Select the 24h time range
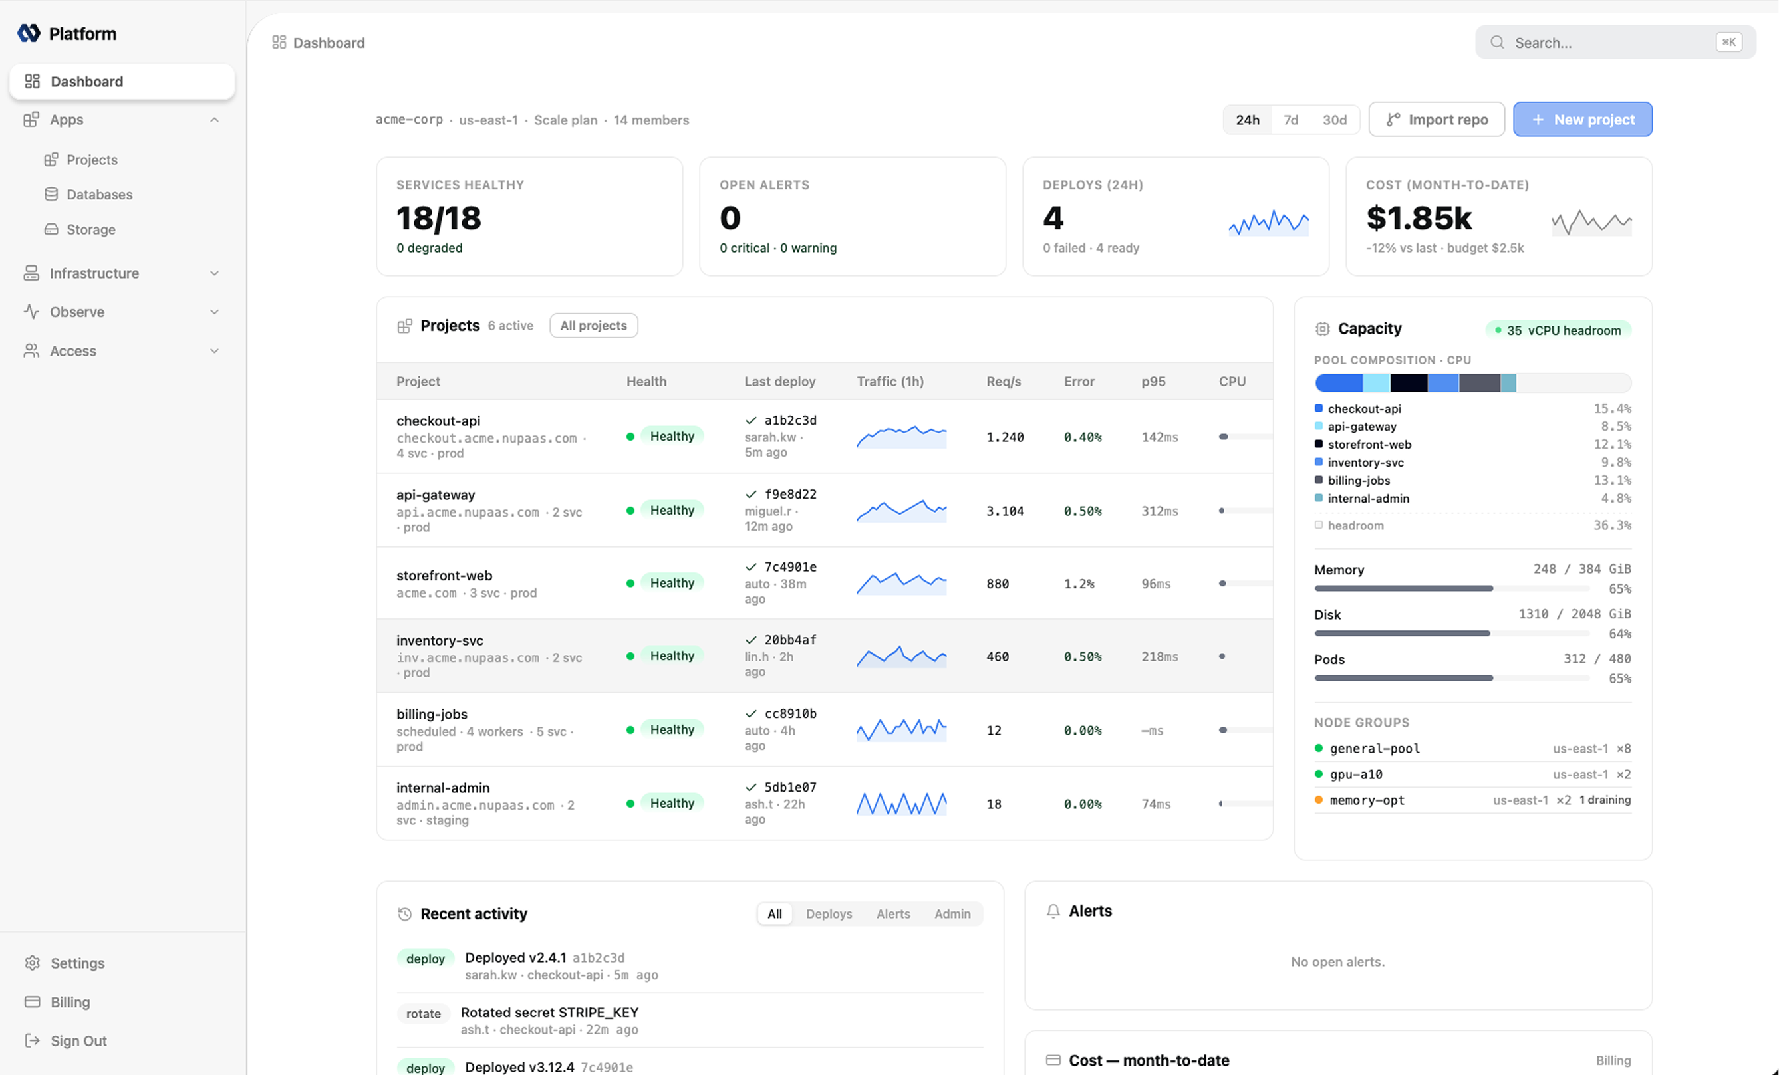The width and height of the screenshot is (1779, 1075). (x=1248, y=120)
